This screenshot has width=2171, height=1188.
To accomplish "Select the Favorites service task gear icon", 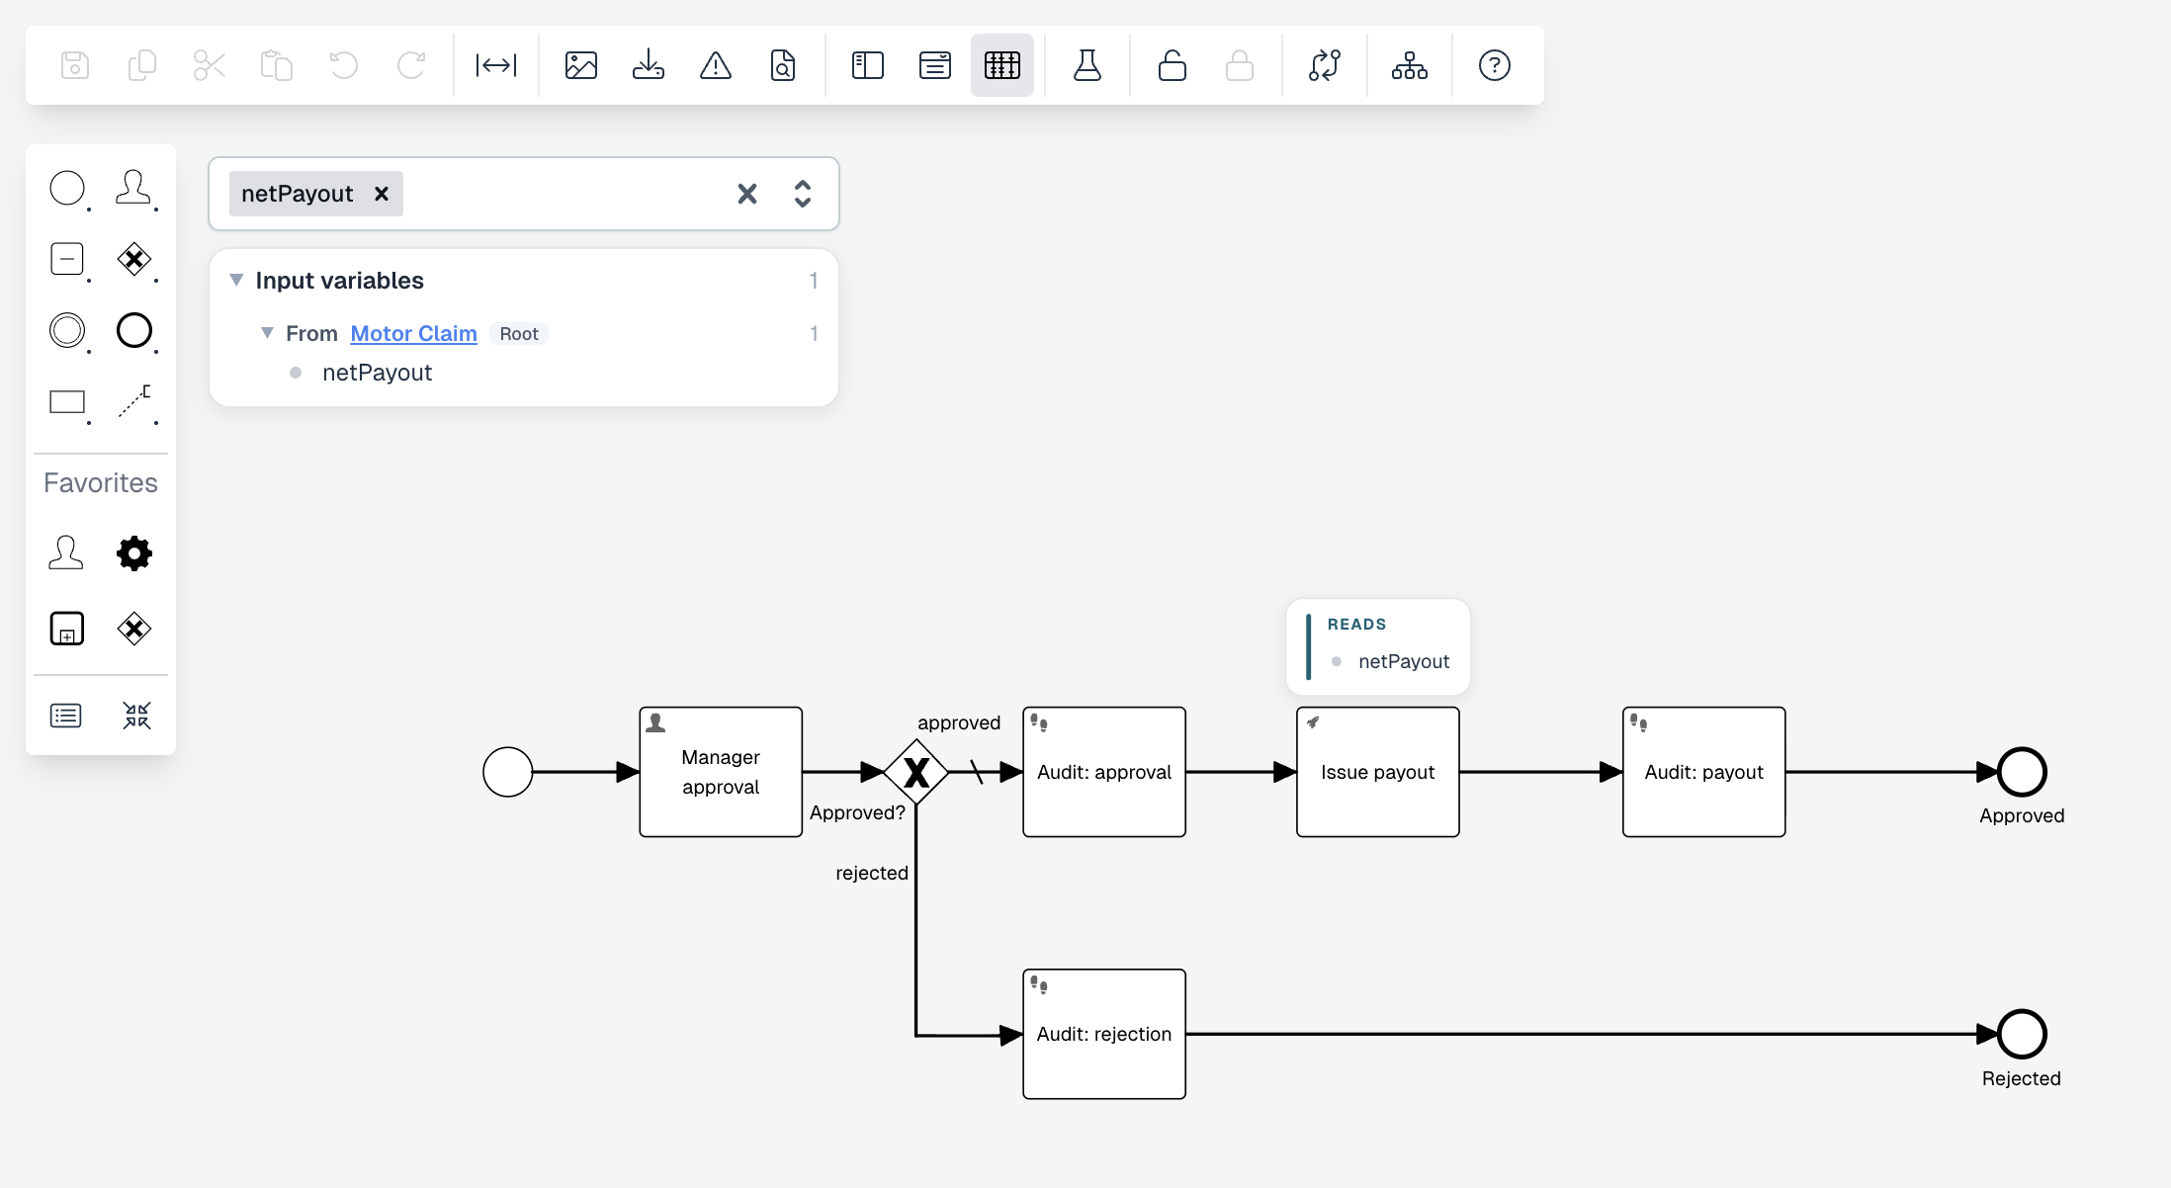I will click(x=134, y=552).
